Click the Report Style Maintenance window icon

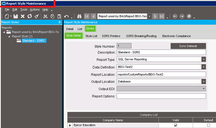(4, 3)
